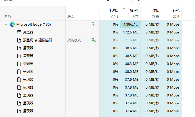Viewport: 195px width, 117px height.
Task: Select the 呈现器 process using 38.5 MB
Action: (x=91, y=56)
